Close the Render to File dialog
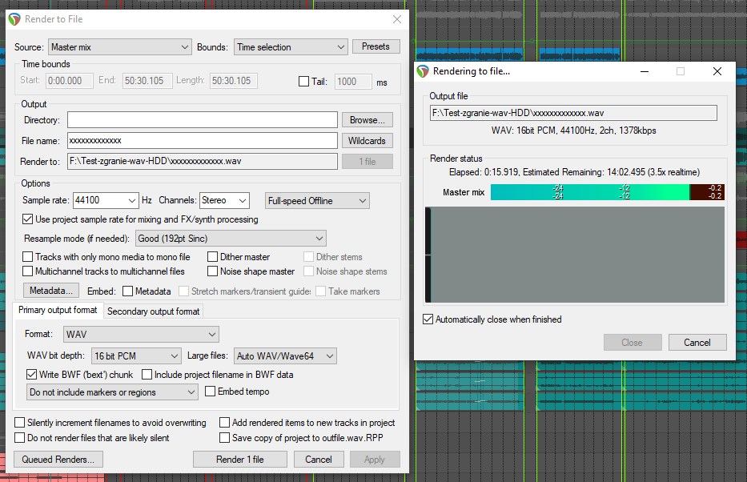 [x=396, y=19]
